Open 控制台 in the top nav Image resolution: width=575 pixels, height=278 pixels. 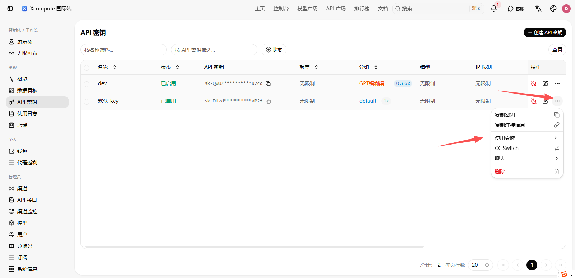[x=281, y=9]
